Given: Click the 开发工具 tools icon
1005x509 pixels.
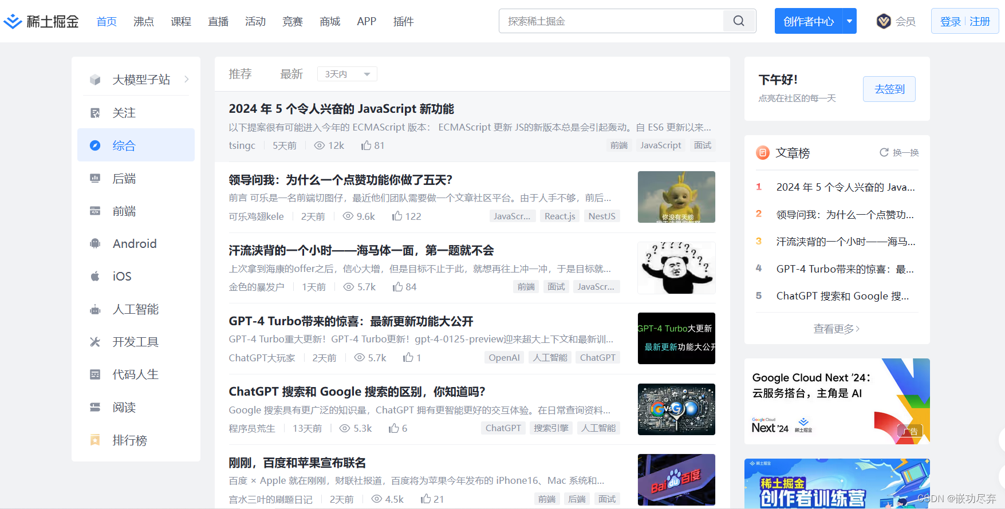Looking at the screenshot, I should pos(95,342).
